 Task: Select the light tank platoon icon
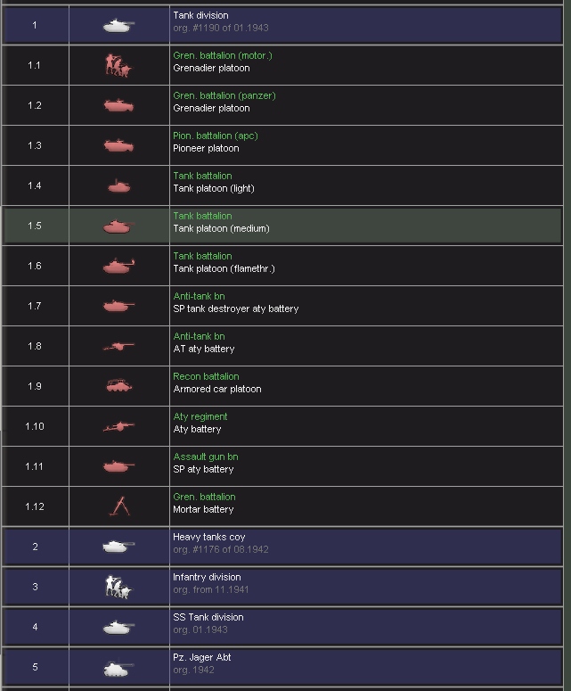(118, 186)
